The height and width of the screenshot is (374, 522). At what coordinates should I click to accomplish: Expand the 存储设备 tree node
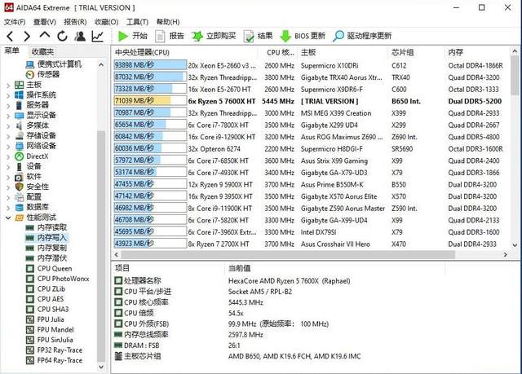[8, 137]
